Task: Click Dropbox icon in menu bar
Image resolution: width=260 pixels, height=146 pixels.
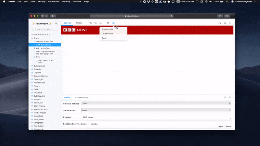Action: click(x=149, y=2)
